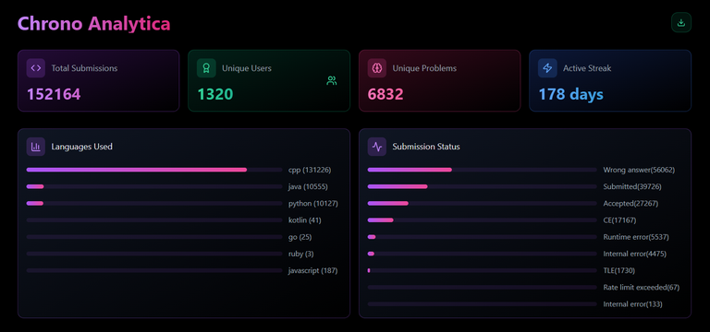This screenshot has width=710, height=332.
Task: Click the kotlin language progress bar
Action: click(154, 220)
